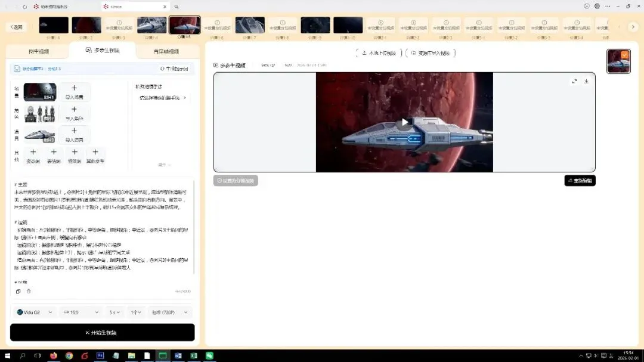Viewport: 644px width, 362px height.
Task: Copy the prompt with the copy icon
Action: [x=18, y=291]
